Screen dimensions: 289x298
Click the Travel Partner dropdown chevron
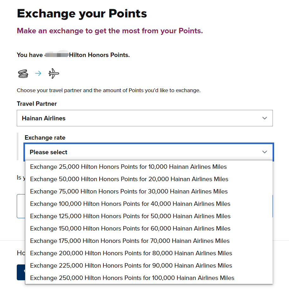(265, 118)
